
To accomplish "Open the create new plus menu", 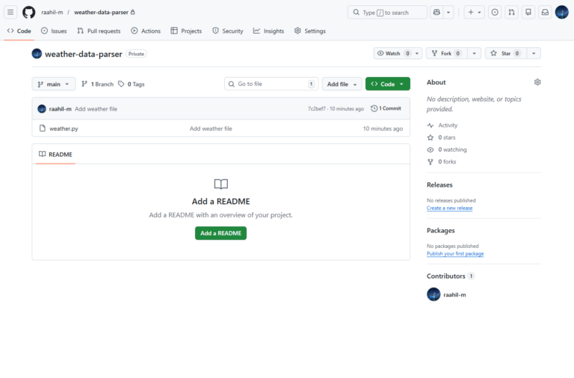I will (474, 12).
